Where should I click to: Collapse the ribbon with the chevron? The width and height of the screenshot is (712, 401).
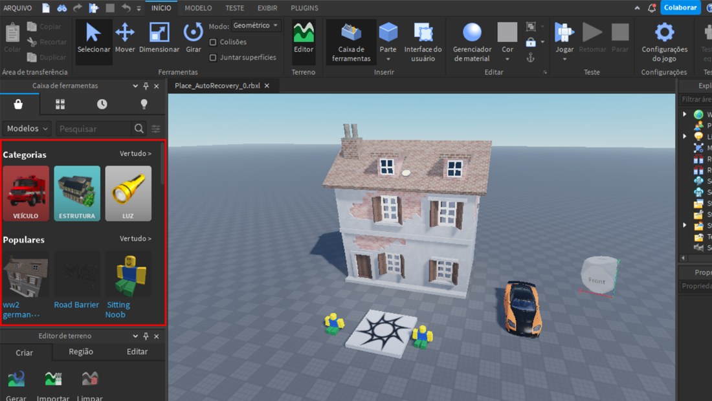coord(638,8)
